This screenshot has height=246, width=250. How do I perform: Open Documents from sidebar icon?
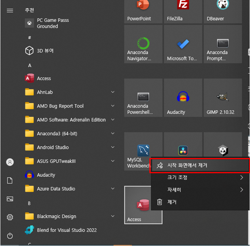pyautogui.click(x=10, y=180)
